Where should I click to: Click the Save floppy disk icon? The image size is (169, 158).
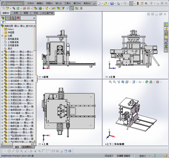tap(112, 4)
